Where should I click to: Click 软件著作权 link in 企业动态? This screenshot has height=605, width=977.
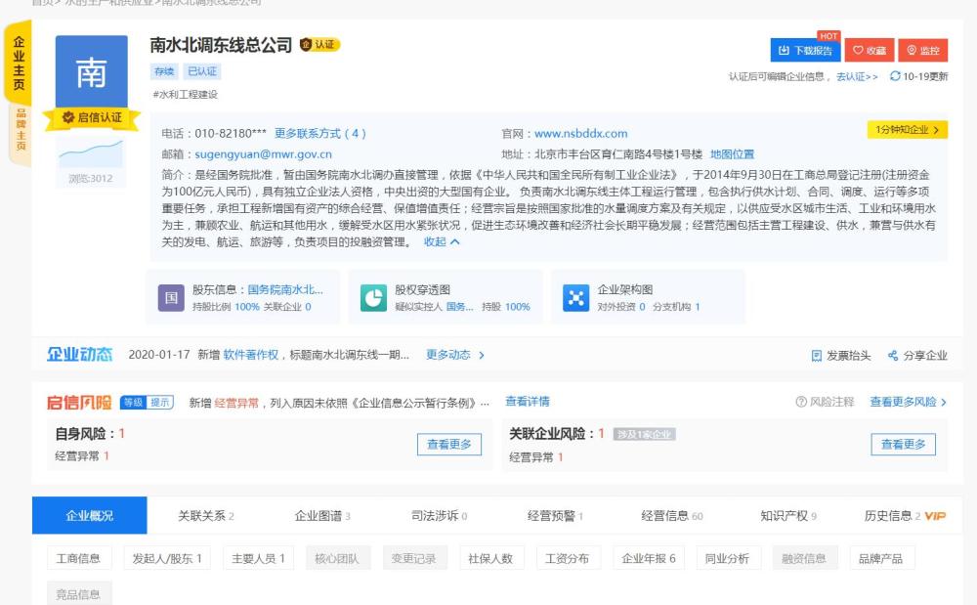point(250,355)
